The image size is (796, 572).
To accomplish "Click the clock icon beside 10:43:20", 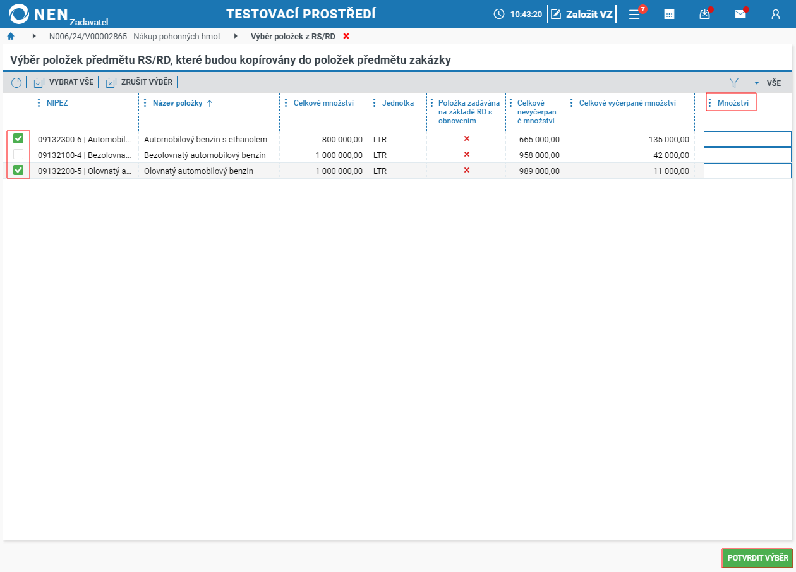I will (499, 14).
